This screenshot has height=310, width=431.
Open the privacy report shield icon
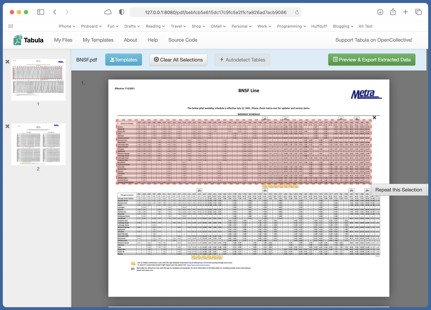(x=121, y=12)
